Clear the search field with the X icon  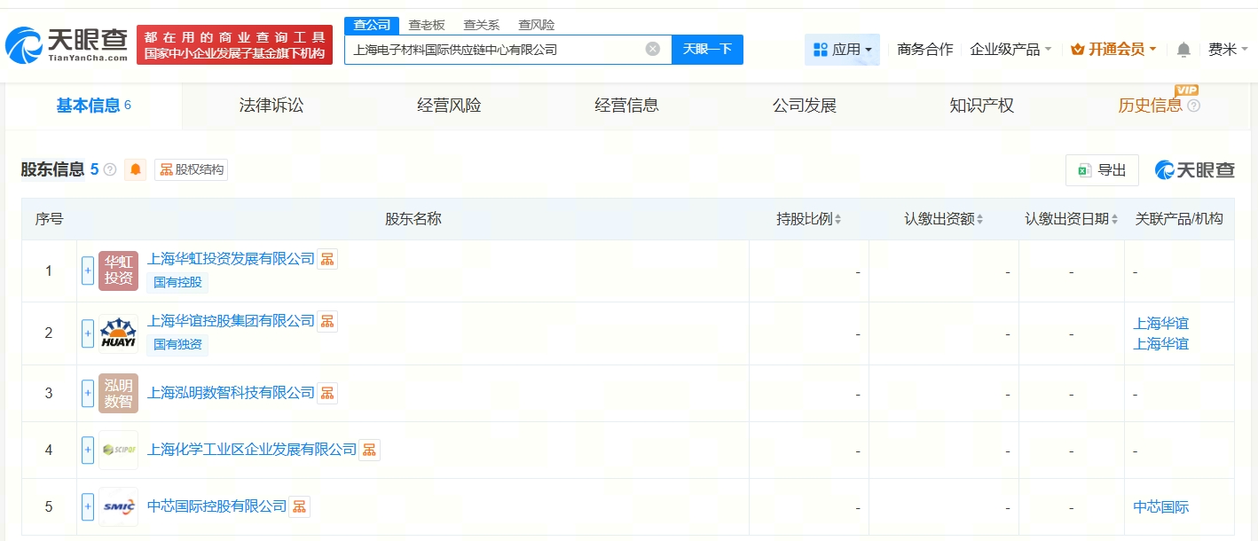pos(653,49)
